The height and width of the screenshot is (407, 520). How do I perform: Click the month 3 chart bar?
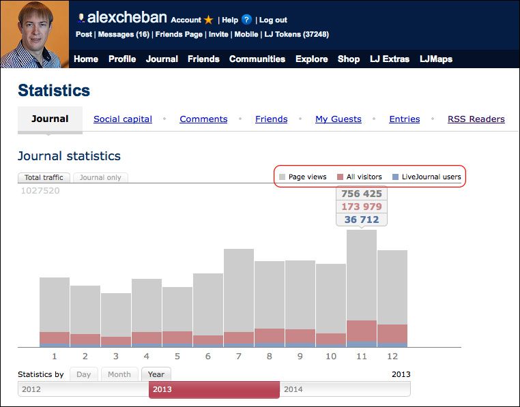tap(116, 320)
